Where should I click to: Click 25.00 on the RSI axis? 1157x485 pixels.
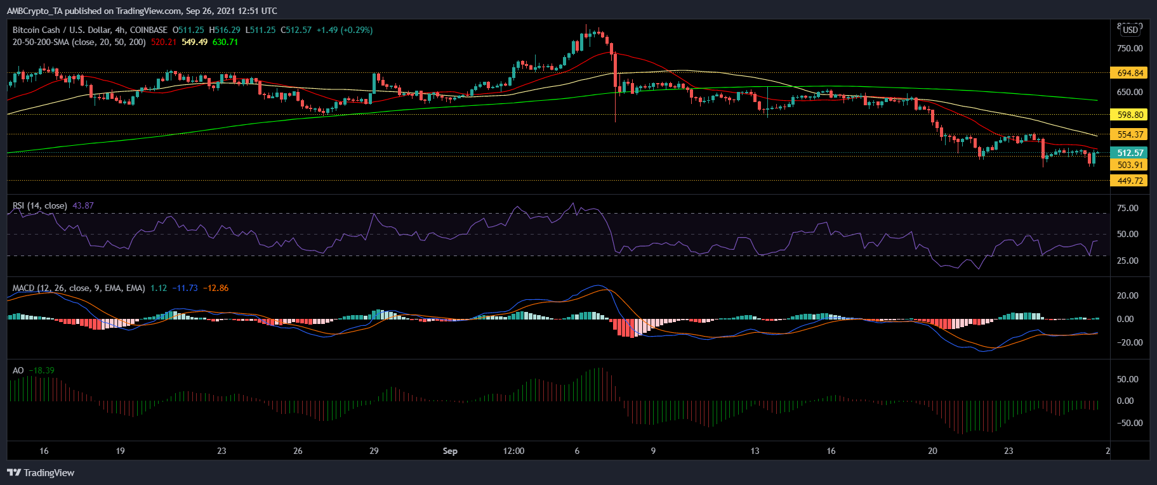tap(1127, 261)
